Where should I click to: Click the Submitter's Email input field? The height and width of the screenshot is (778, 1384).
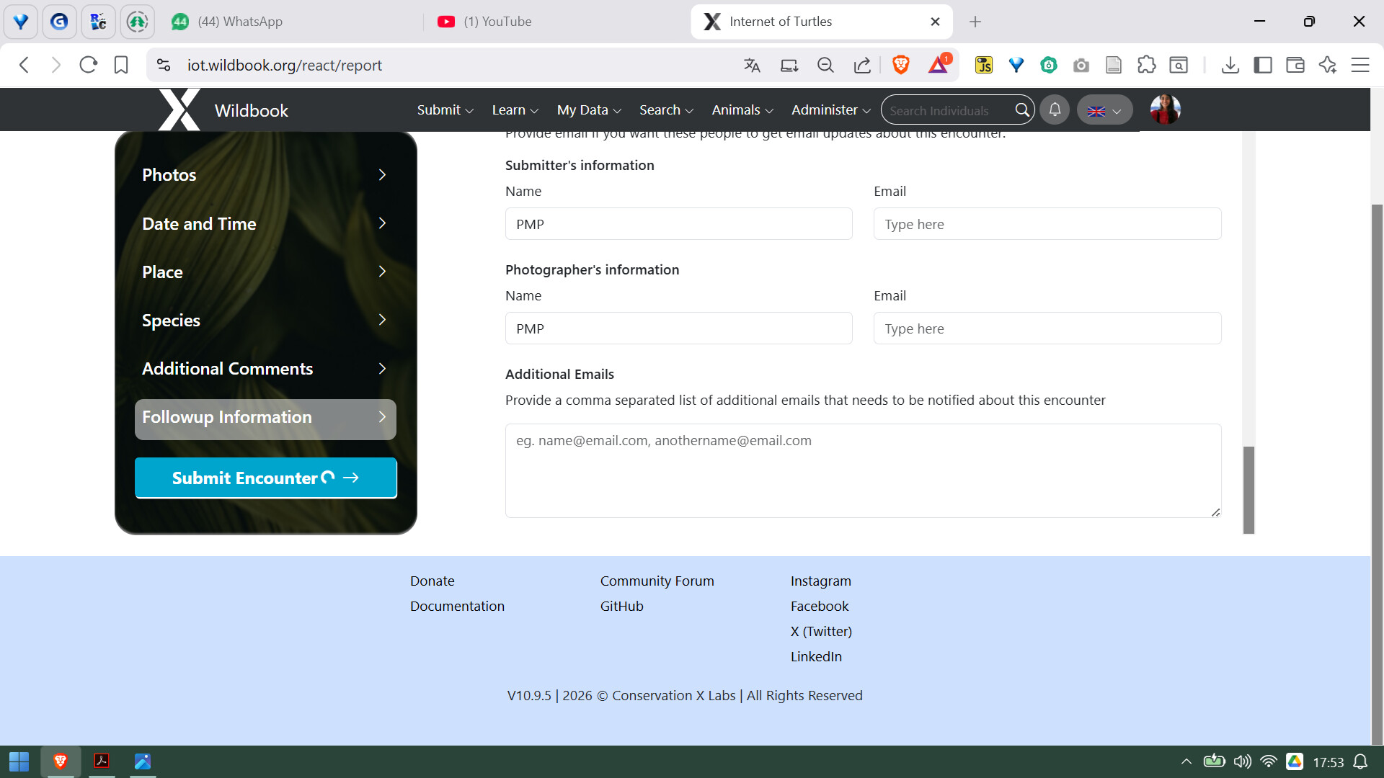click(x=1047, y=224)
